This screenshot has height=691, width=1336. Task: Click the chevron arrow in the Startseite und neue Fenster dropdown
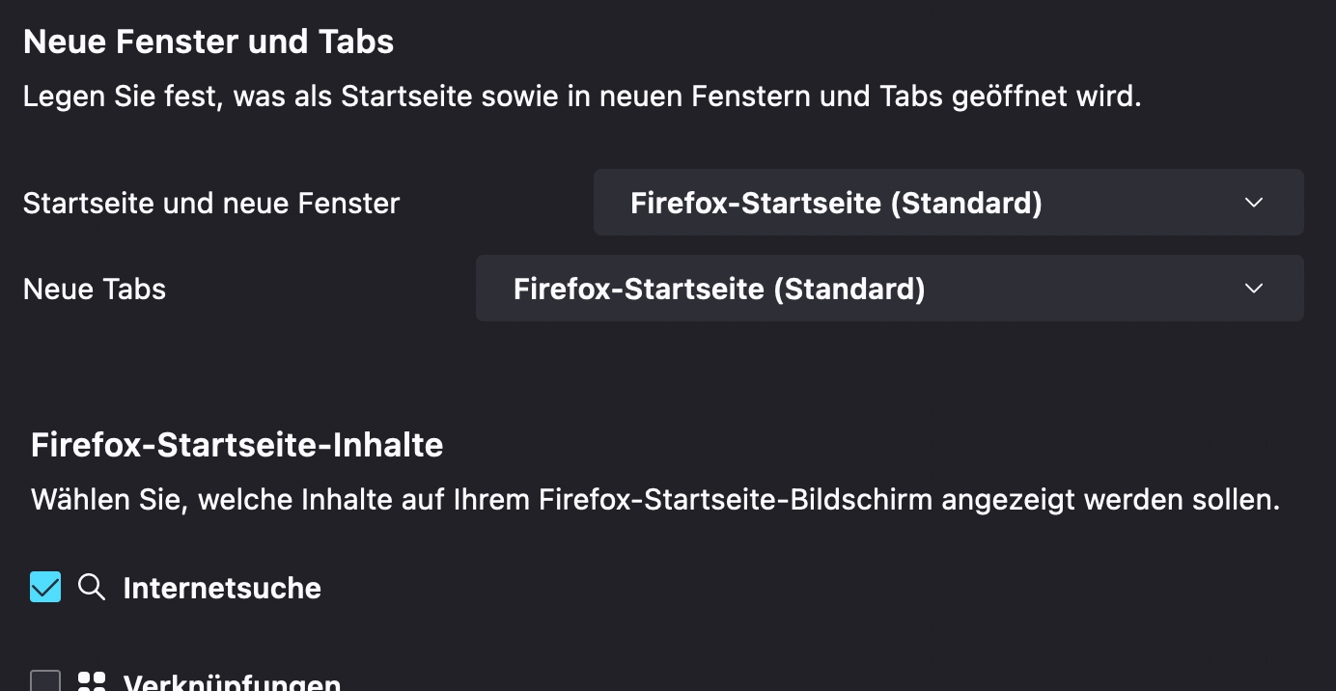tap(1254, 203)
